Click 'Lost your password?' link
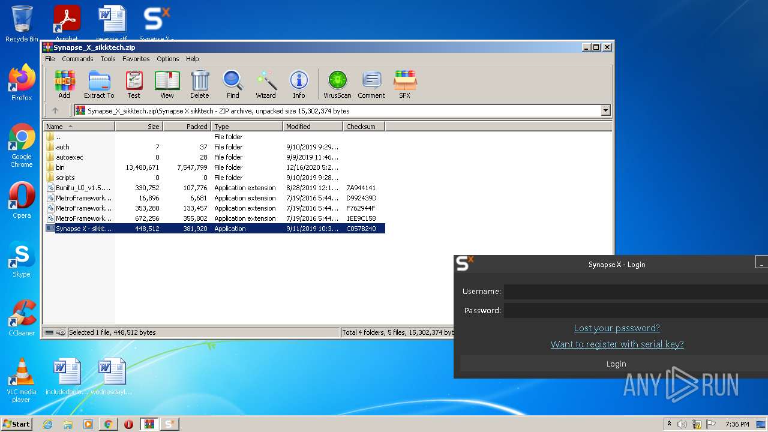 [x=617, y=328]
